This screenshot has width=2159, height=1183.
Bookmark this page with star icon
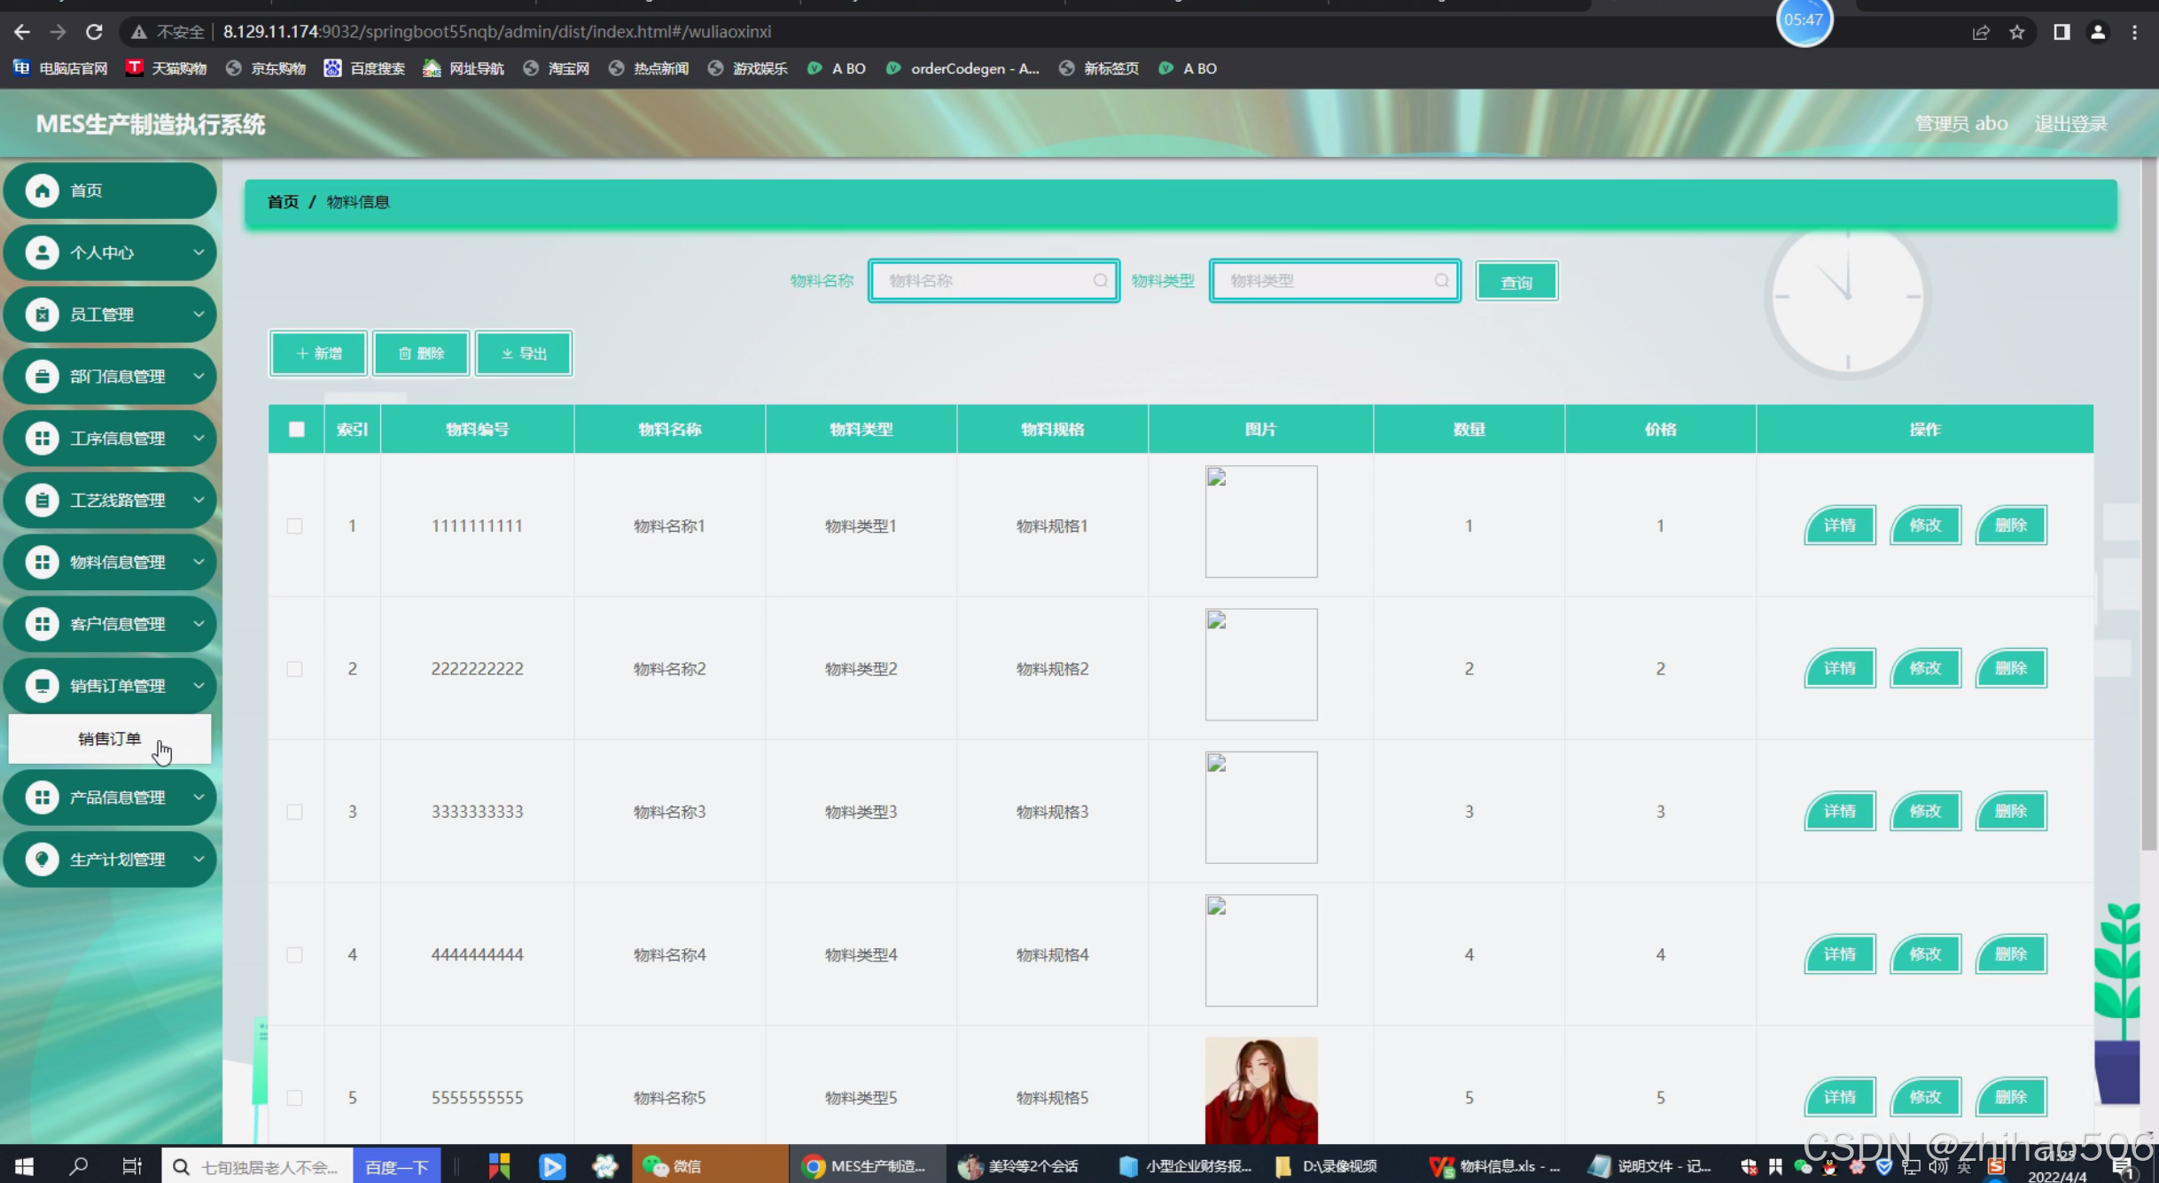(2017, 32)
